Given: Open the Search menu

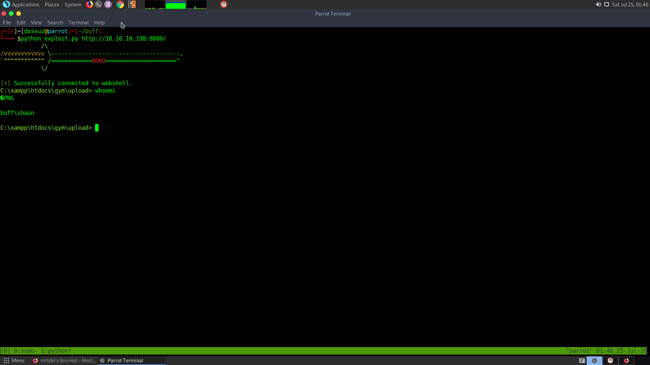Looking at the screenshot, I should coord(55,23).
